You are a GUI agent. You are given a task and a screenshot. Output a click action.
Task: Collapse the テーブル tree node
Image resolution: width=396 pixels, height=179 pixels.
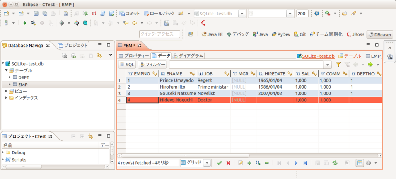[x=6, y=70]
